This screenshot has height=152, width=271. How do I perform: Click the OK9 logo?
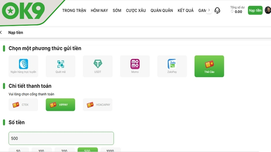point(23,11)
